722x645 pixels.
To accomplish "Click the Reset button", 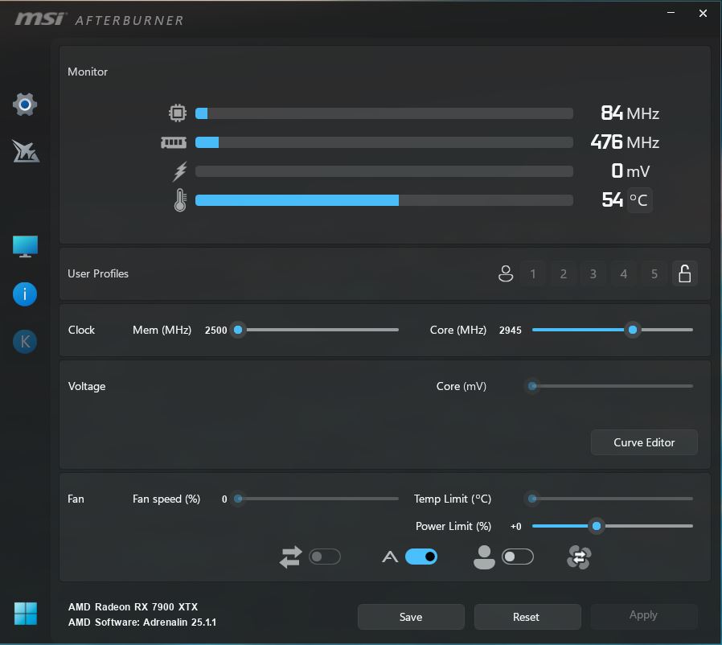I will 527,617.
